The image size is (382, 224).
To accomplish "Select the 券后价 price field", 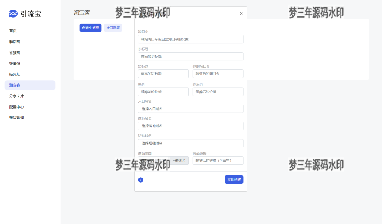I will (218, 92).
